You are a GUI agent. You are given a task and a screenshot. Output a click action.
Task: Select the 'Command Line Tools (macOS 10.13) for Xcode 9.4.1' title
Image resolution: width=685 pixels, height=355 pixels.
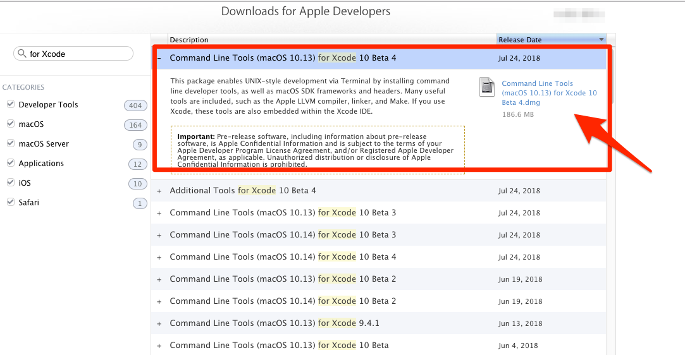tap(275, 323)
